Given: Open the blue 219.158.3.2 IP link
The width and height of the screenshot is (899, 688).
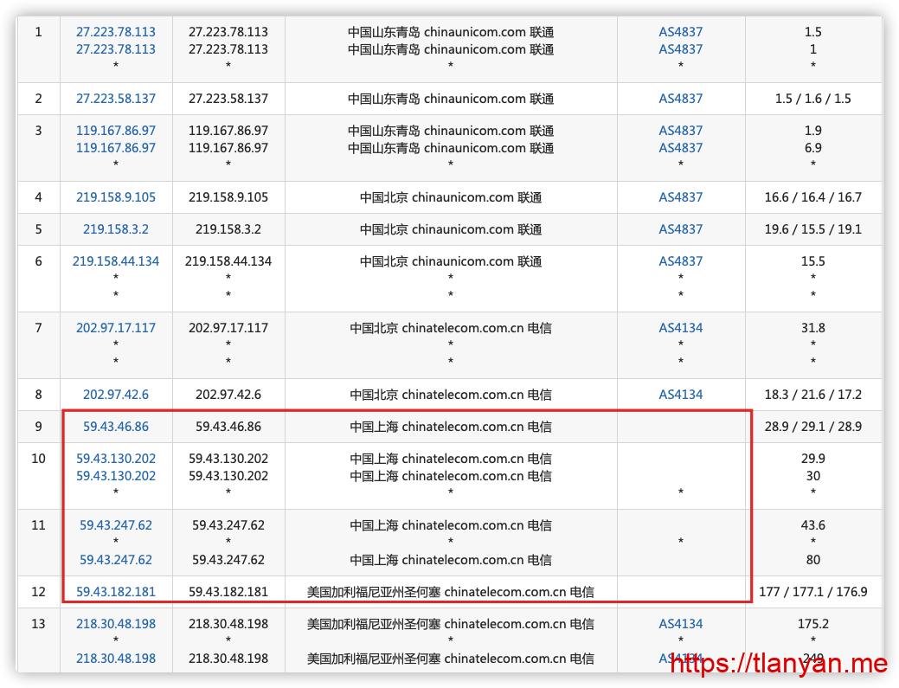Looking at the screenshot, I should click(x=116, y=229).
